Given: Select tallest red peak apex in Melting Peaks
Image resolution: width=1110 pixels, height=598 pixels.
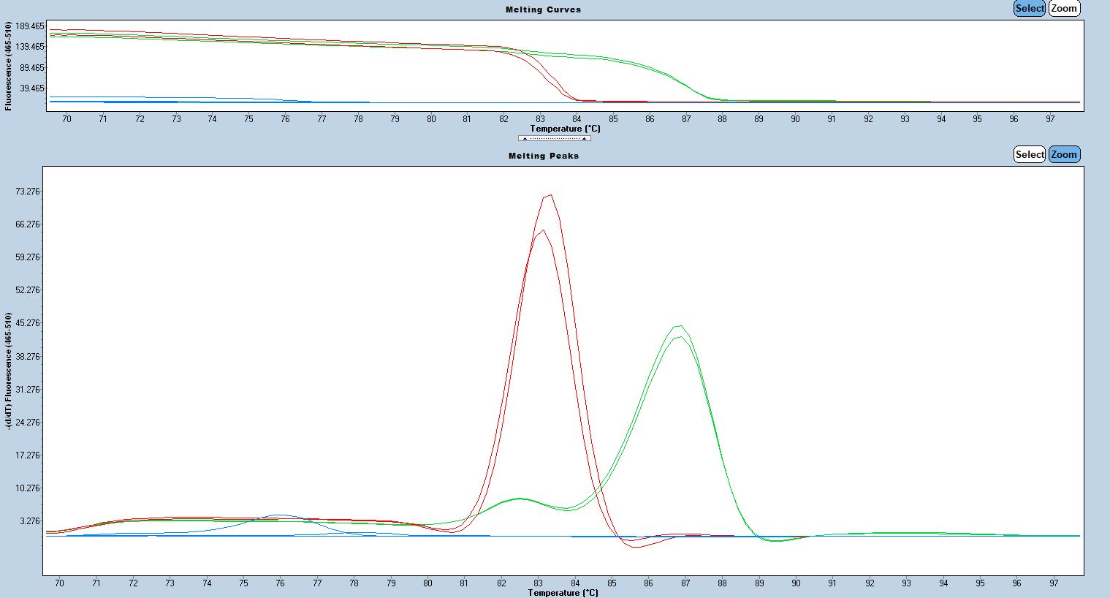Looking at the screenshot, I should point(548,195).
